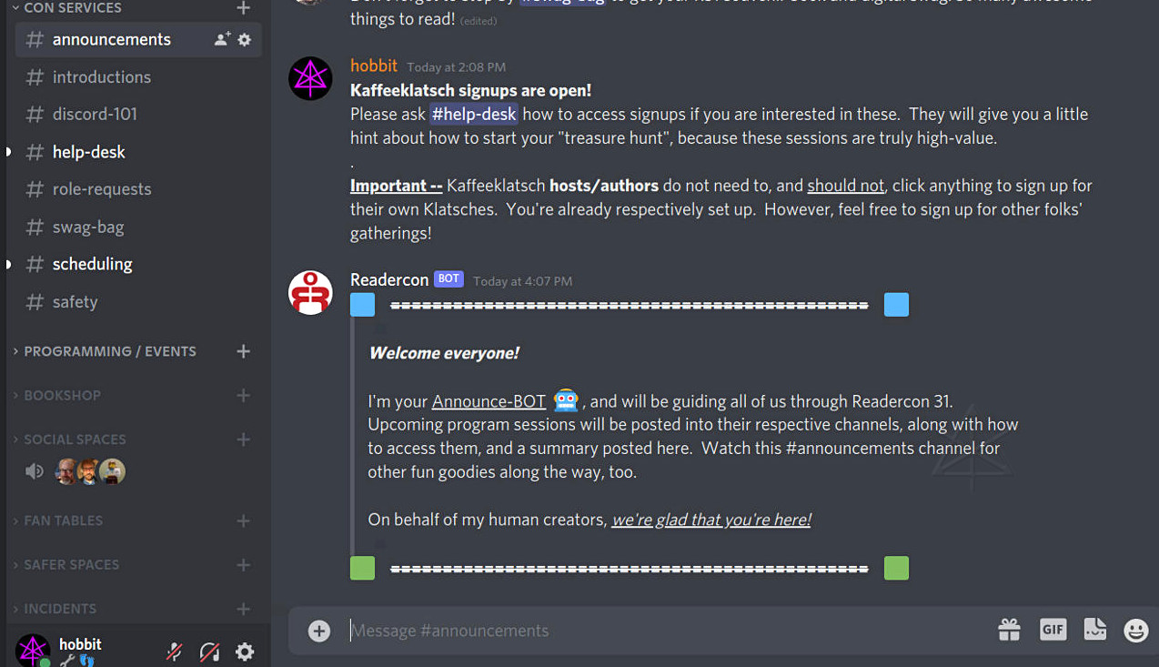Click the Readercon bot username
Image resolution: width=1159 pixels, height=667 pixels.
[389, 279]
